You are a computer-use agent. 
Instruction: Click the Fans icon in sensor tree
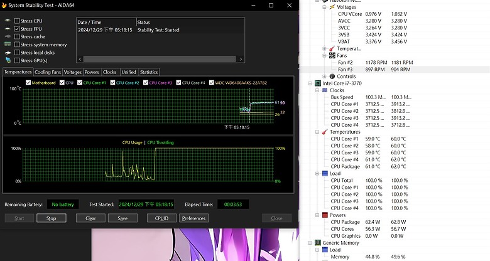(332, 56)
